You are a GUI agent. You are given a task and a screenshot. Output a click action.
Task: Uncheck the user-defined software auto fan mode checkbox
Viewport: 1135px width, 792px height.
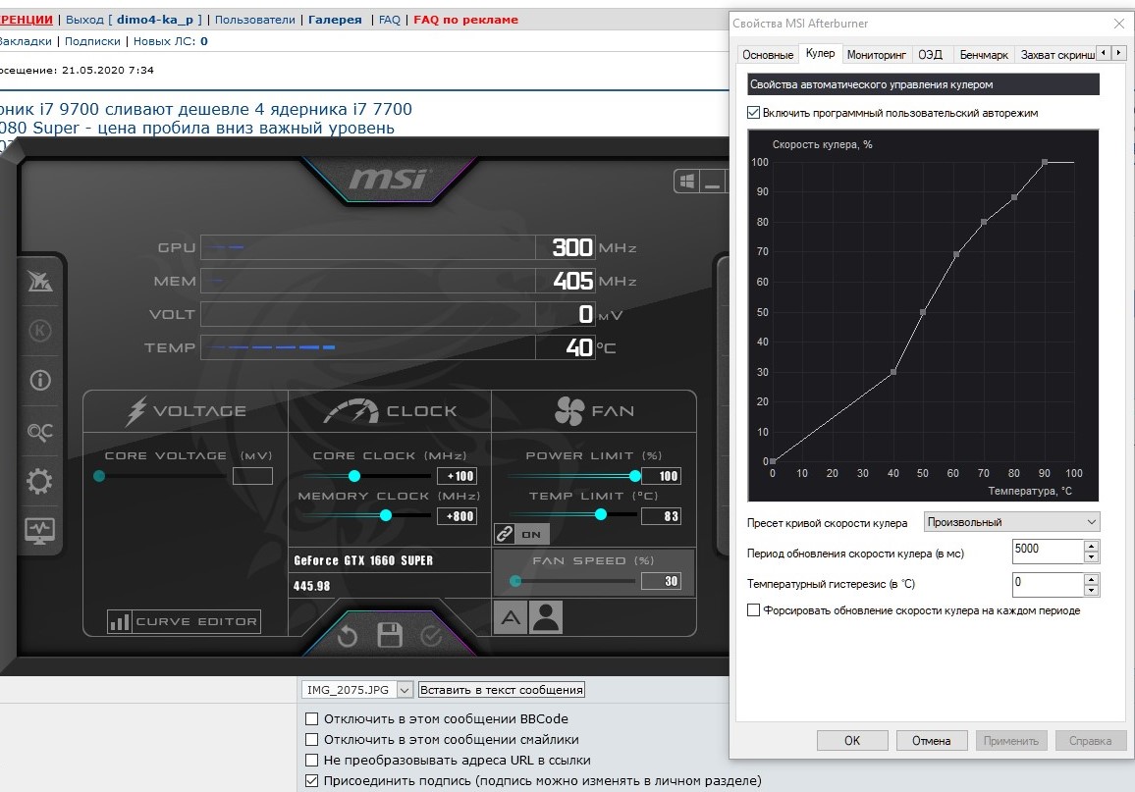(x=753, y=113)
